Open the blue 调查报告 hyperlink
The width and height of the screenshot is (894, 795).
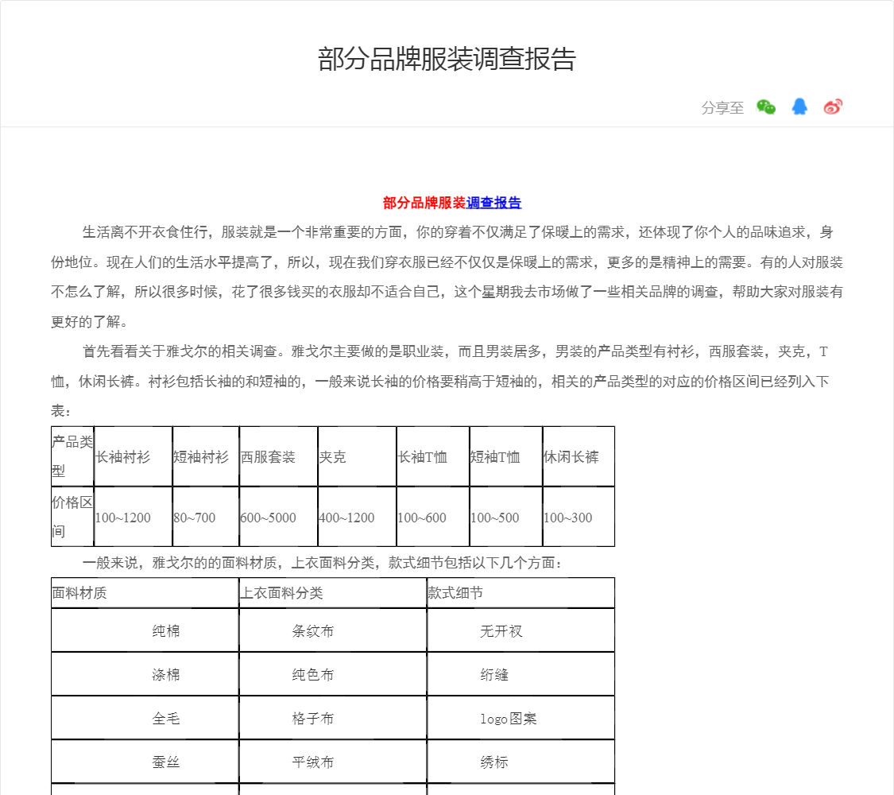point(493,203)
